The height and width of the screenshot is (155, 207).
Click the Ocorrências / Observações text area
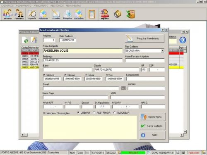click(90, 127)
